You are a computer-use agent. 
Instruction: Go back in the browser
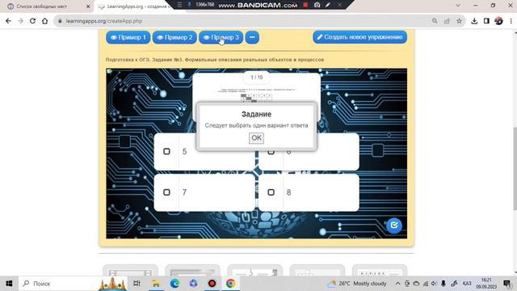click(9, 21)
